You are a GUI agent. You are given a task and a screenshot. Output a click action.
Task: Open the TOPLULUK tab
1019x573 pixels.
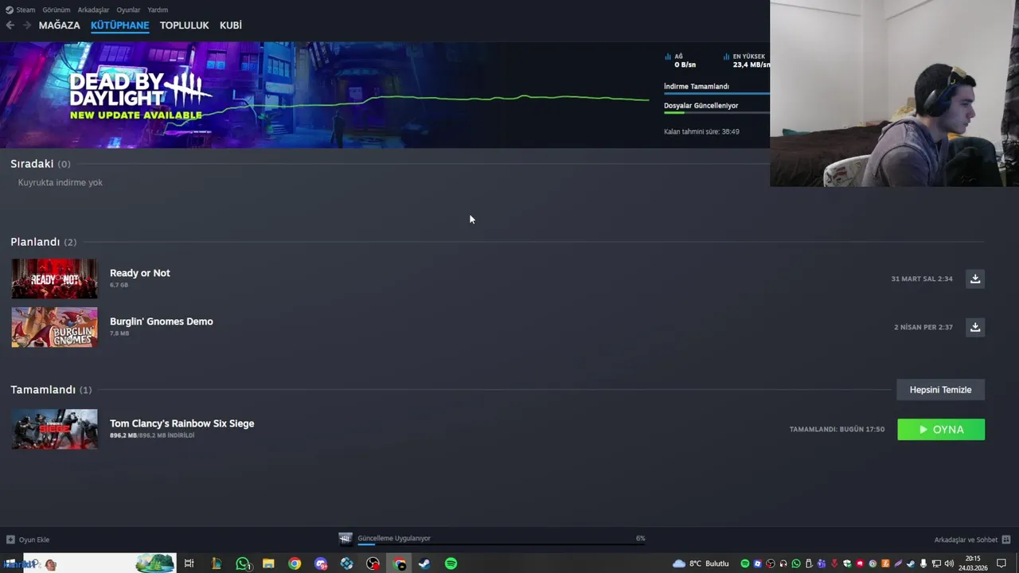[x=185, y=25]
